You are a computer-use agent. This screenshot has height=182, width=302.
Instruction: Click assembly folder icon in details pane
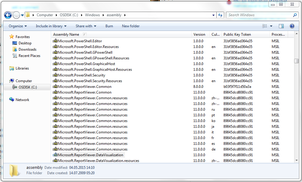point(15,170)
